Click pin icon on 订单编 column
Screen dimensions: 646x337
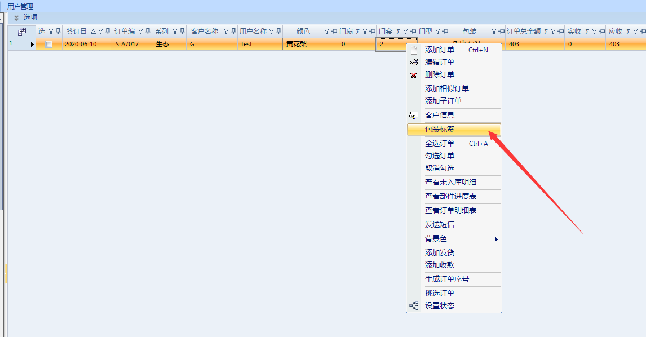coord(148,32)
